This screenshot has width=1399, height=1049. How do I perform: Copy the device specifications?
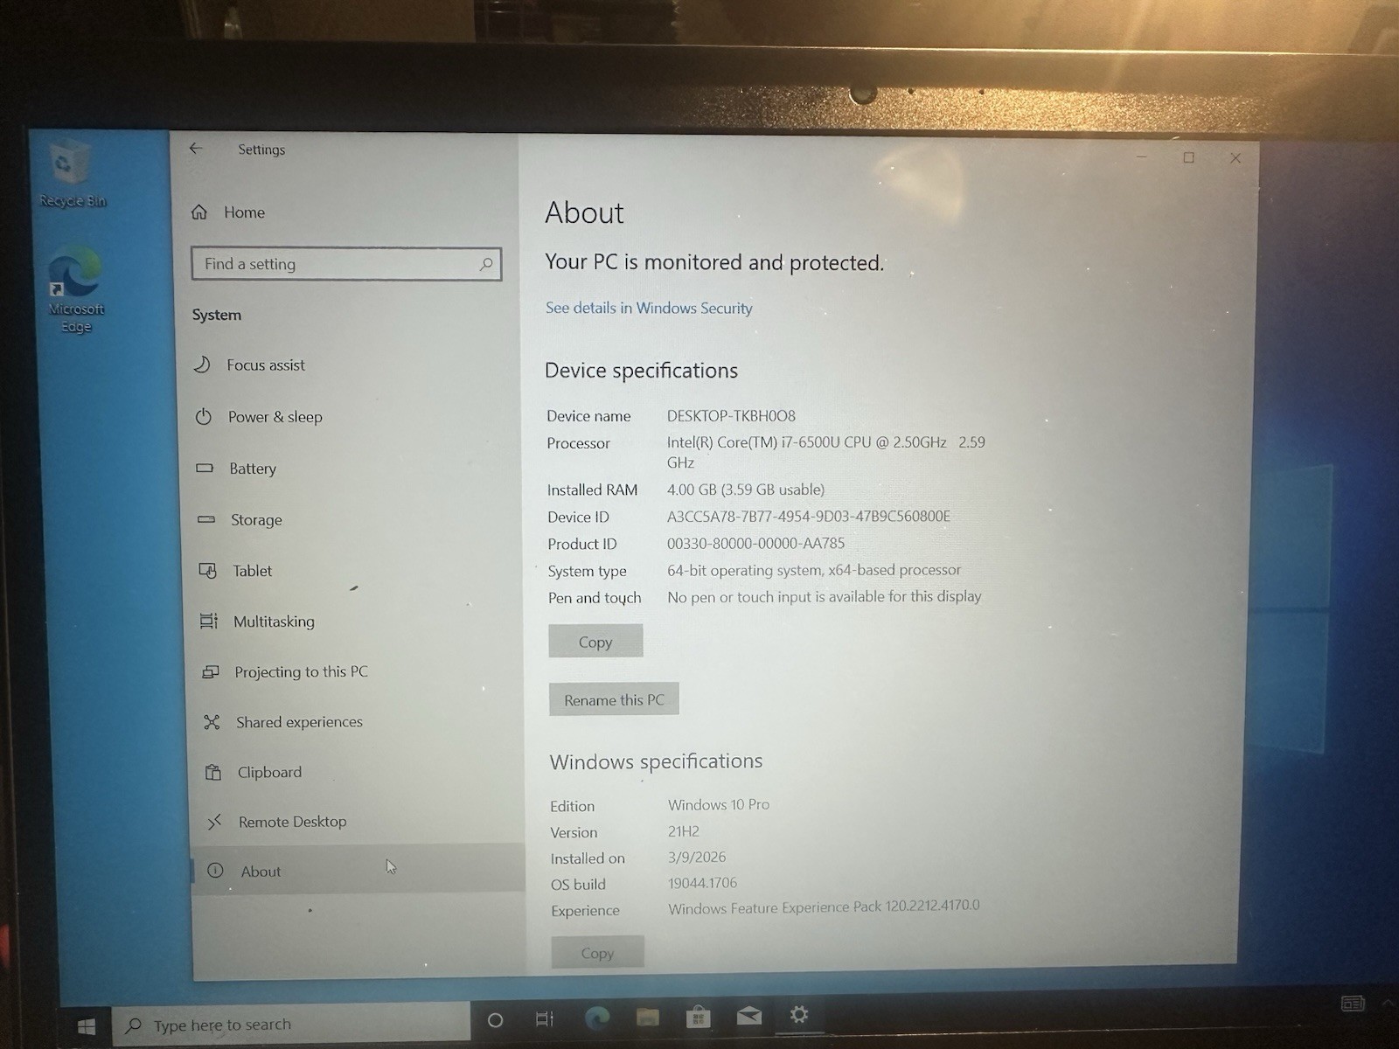tap(595, 642)
